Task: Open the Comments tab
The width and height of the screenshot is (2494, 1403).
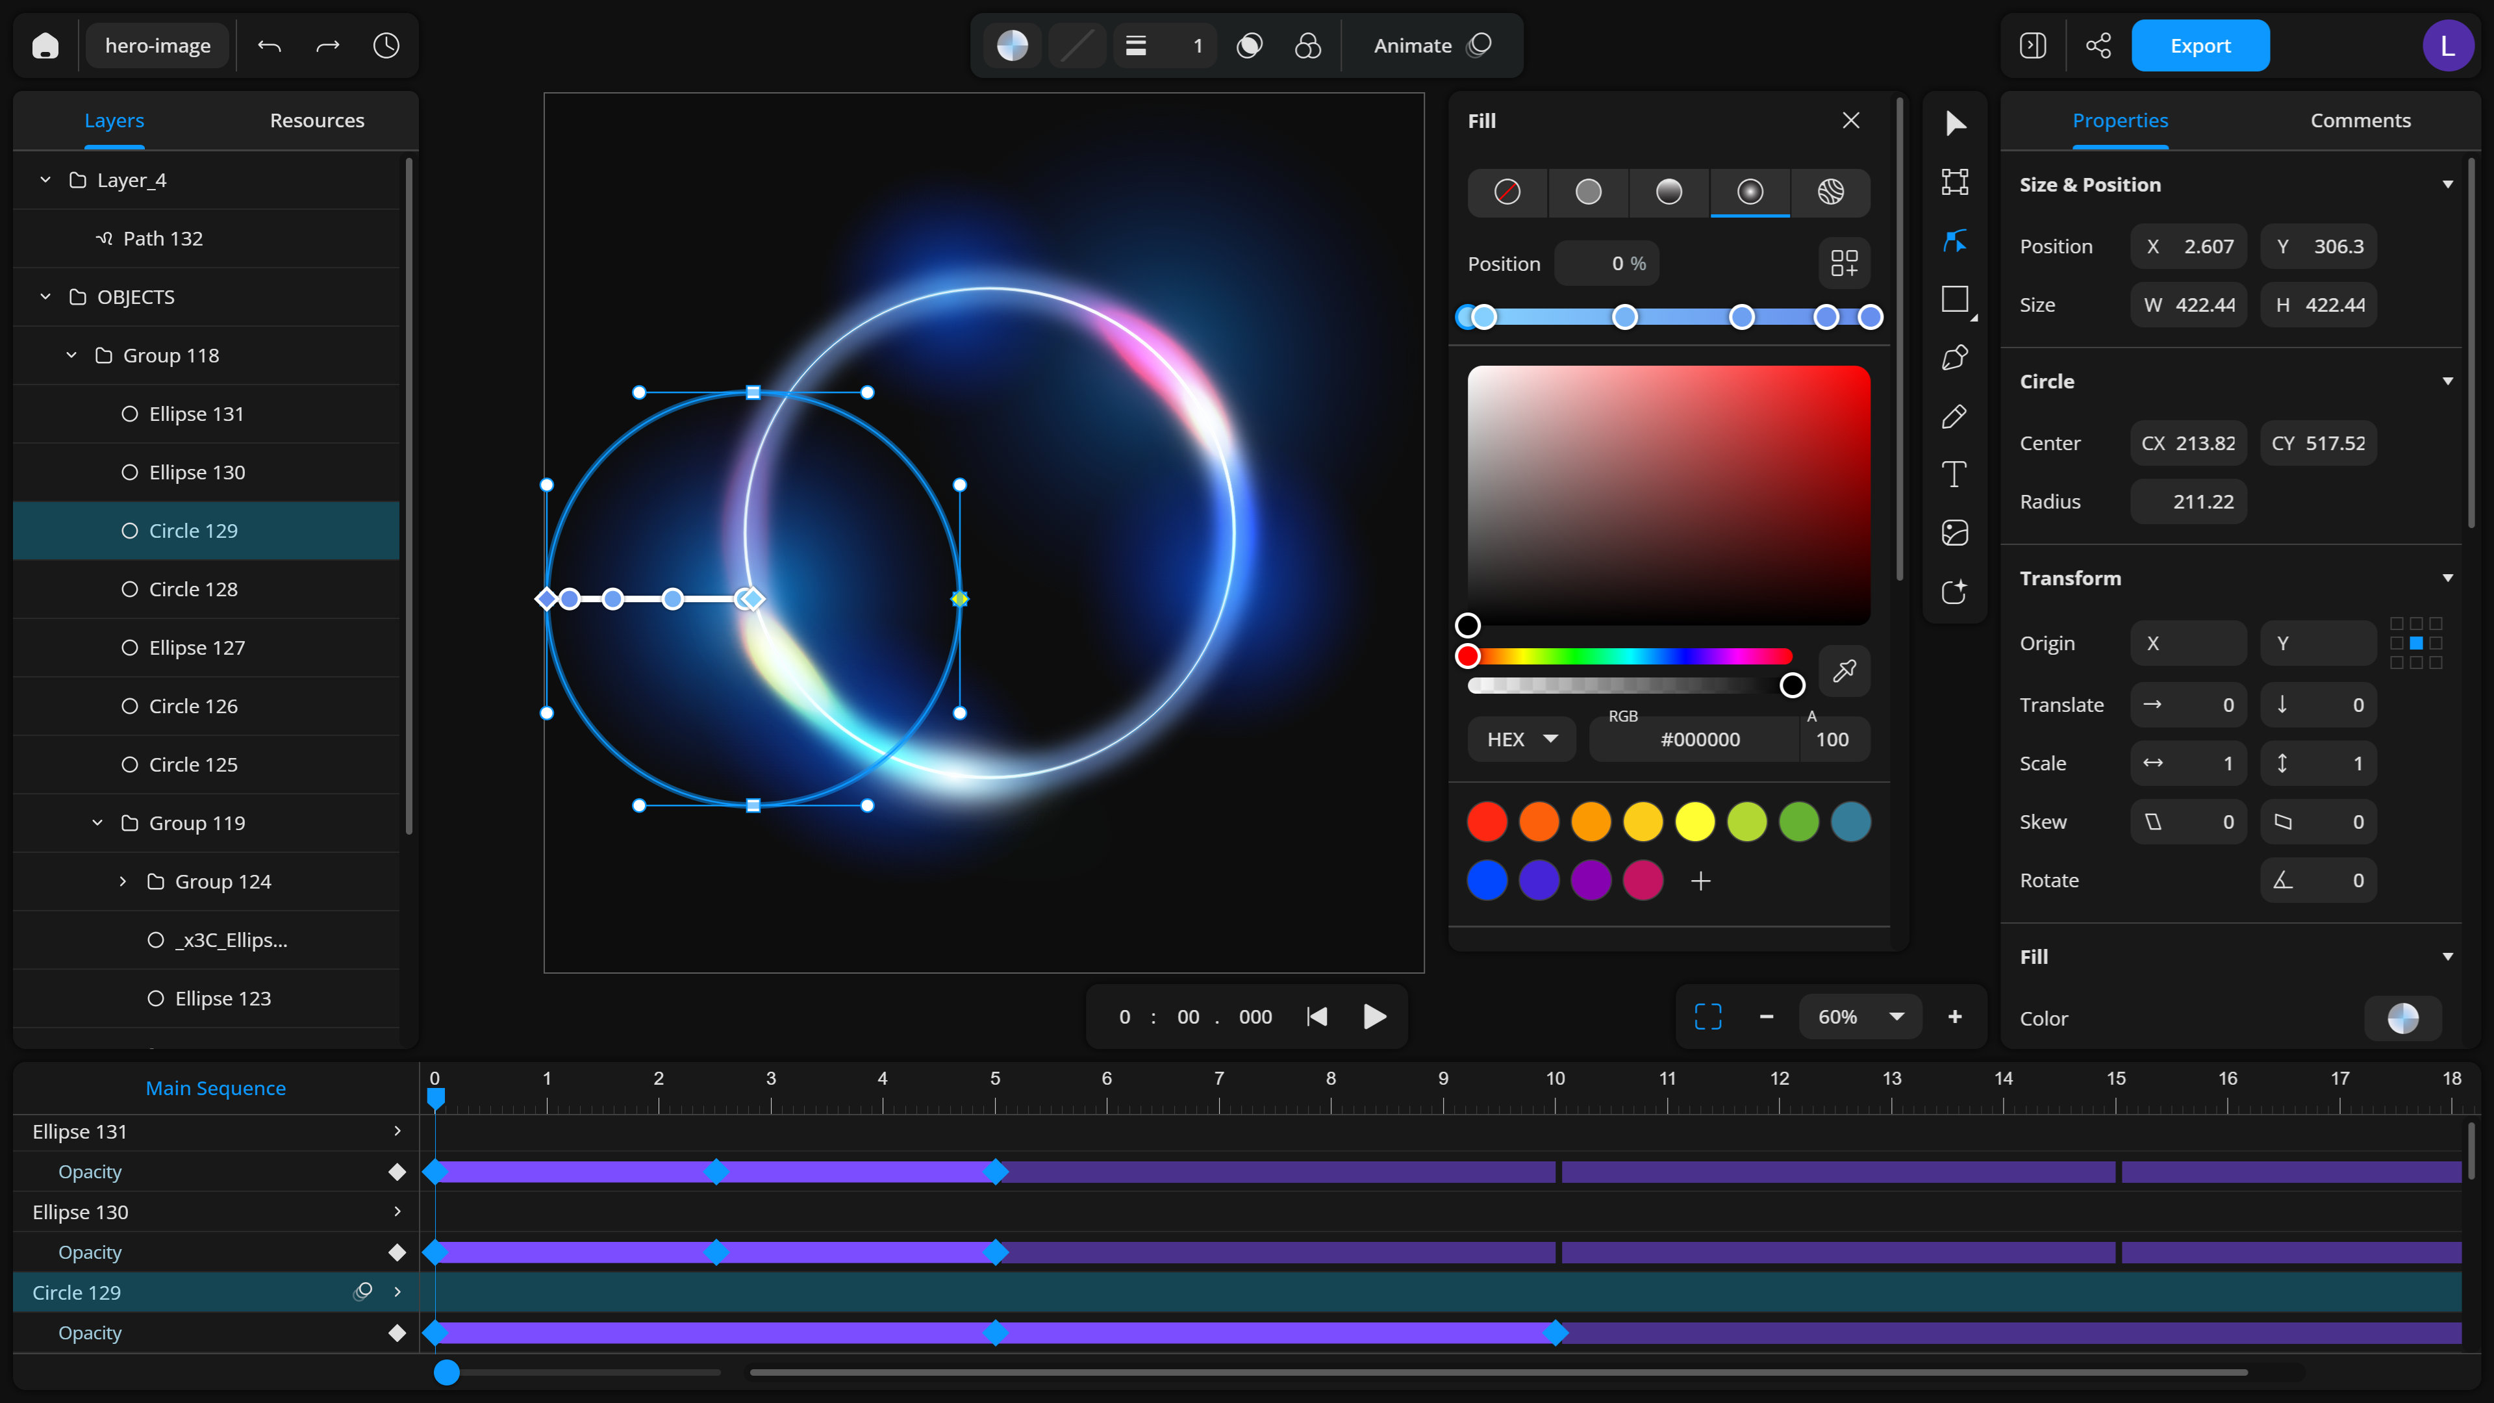Action: (2360, 120)
